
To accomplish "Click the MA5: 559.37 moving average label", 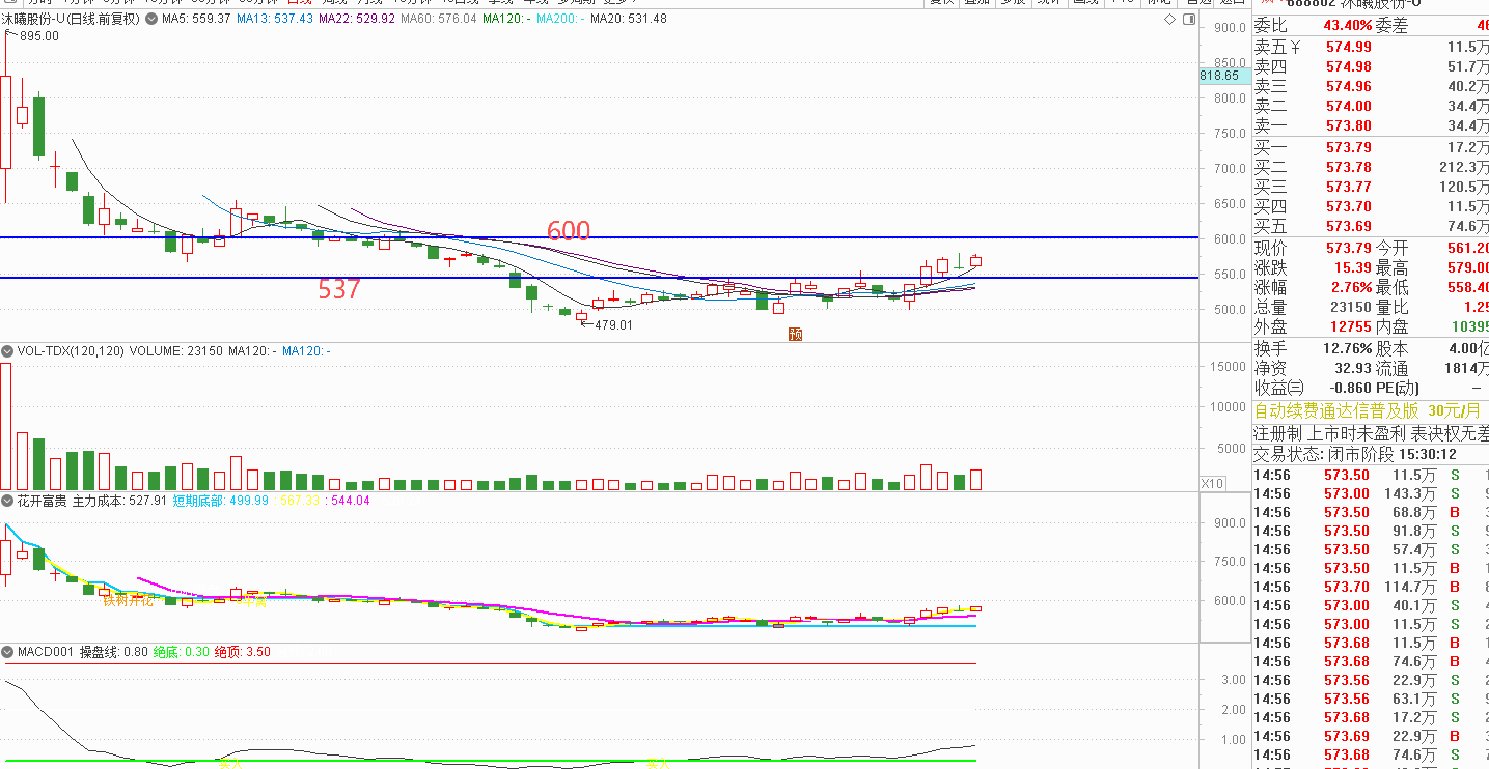I will 196,19.
